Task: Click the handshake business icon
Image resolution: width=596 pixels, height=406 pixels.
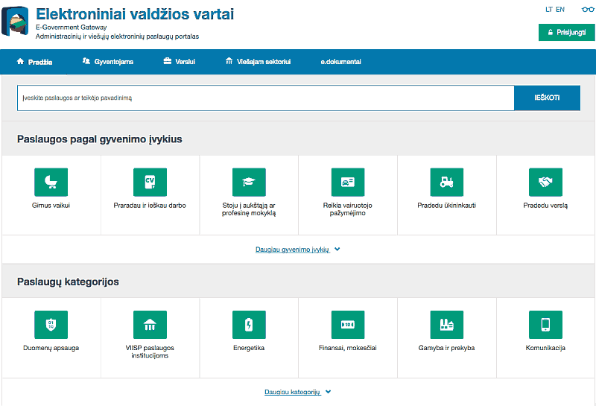Action: pyautogui.click(x=545, y=182)
